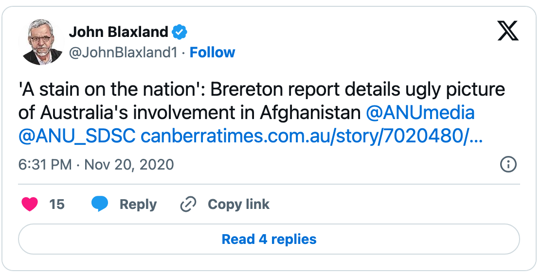Like the tweet with the heart icon
This screenshot has height=275, width=542.
[x=30, y=205]
